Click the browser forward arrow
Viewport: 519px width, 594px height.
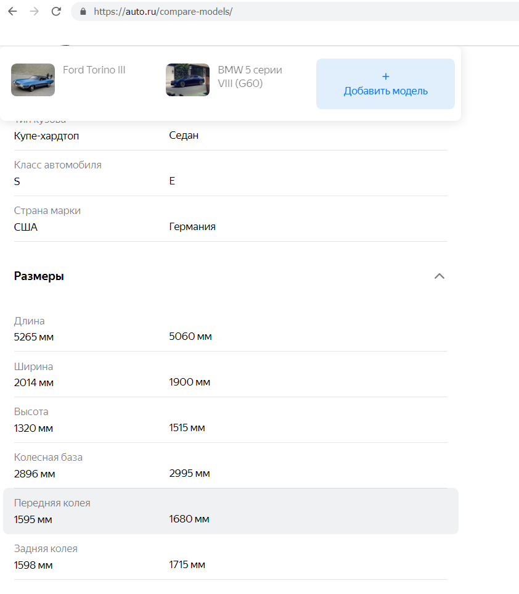coord(34,11)
